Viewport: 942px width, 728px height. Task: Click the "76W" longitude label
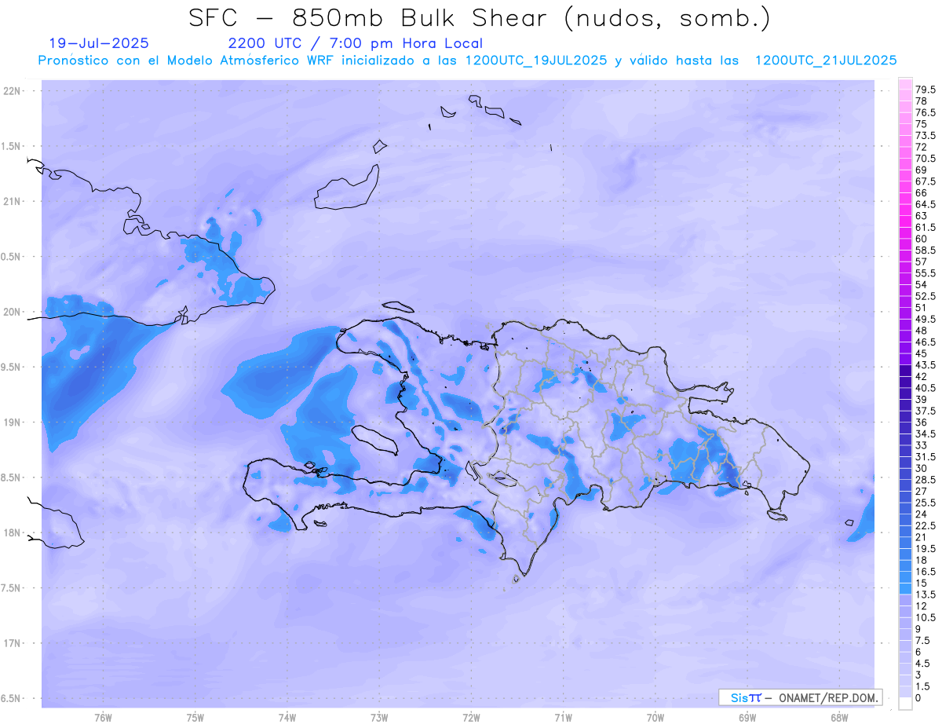coord(103,717)
